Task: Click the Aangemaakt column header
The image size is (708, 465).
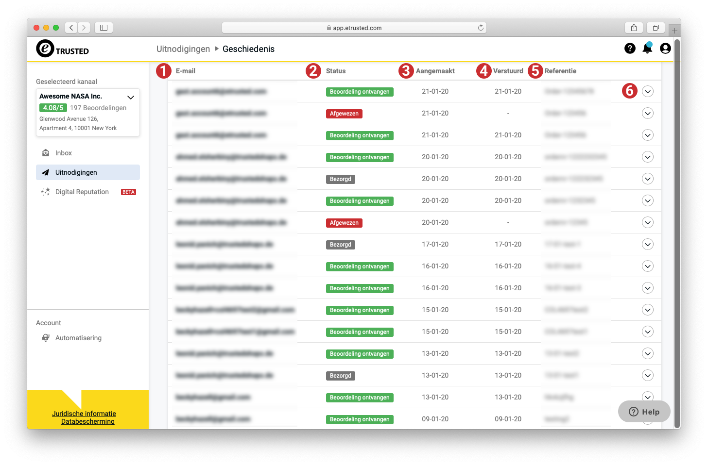Action: 435,71
